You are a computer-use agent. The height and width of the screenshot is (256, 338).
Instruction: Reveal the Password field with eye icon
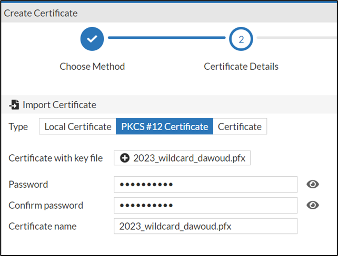click(313, 184)
